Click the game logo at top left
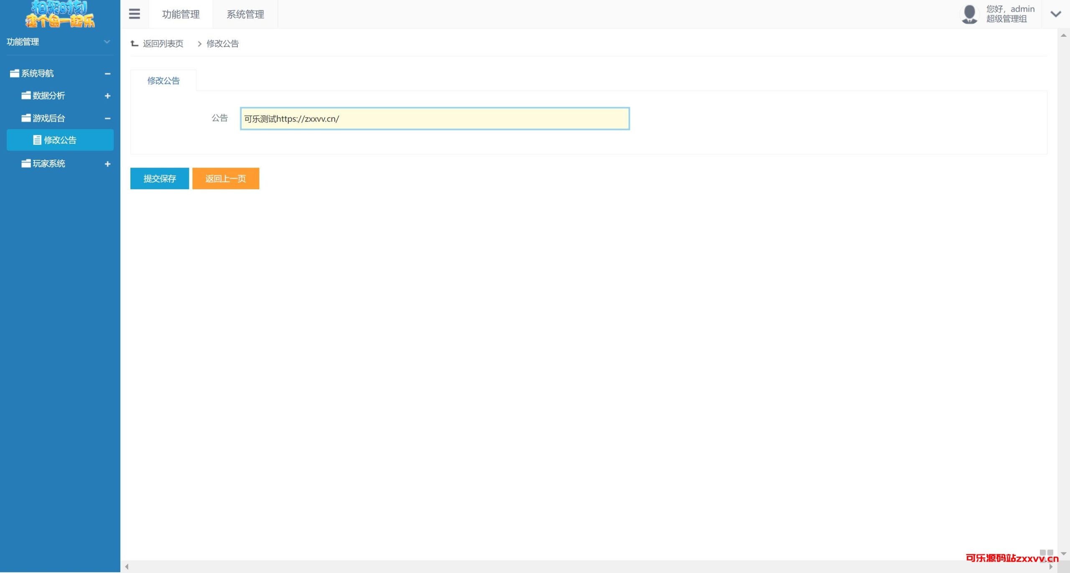 click(x=60, y=14)
